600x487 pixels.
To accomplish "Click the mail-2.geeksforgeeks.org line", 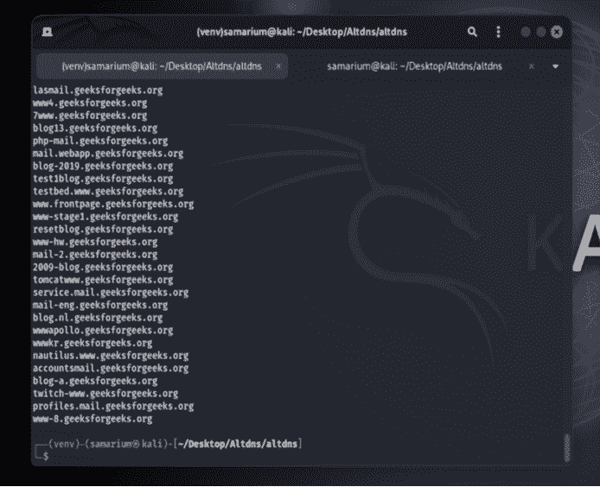I will coord(95,254).
